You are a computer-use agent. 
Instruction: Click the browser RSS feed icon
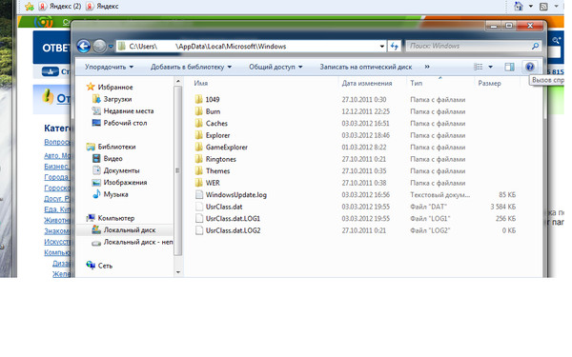[x=543, y=7]
